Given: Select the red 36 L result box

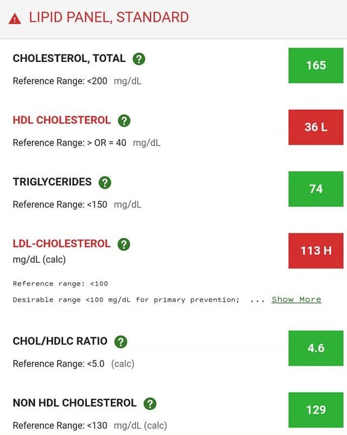Looking at the screenshot, I should [x=316, y=127].
